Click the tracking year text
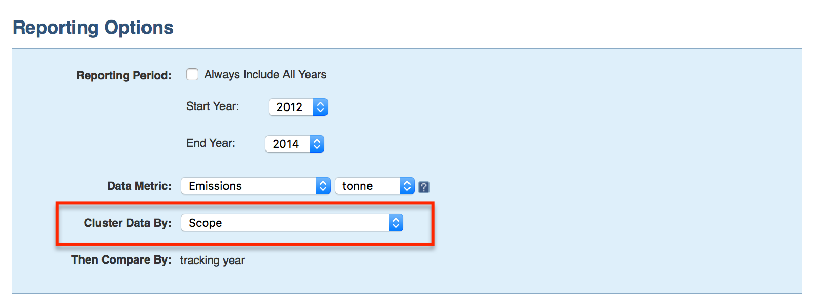Image resolution: width=817 pixels, height=303 pixels. pos(213,260)
